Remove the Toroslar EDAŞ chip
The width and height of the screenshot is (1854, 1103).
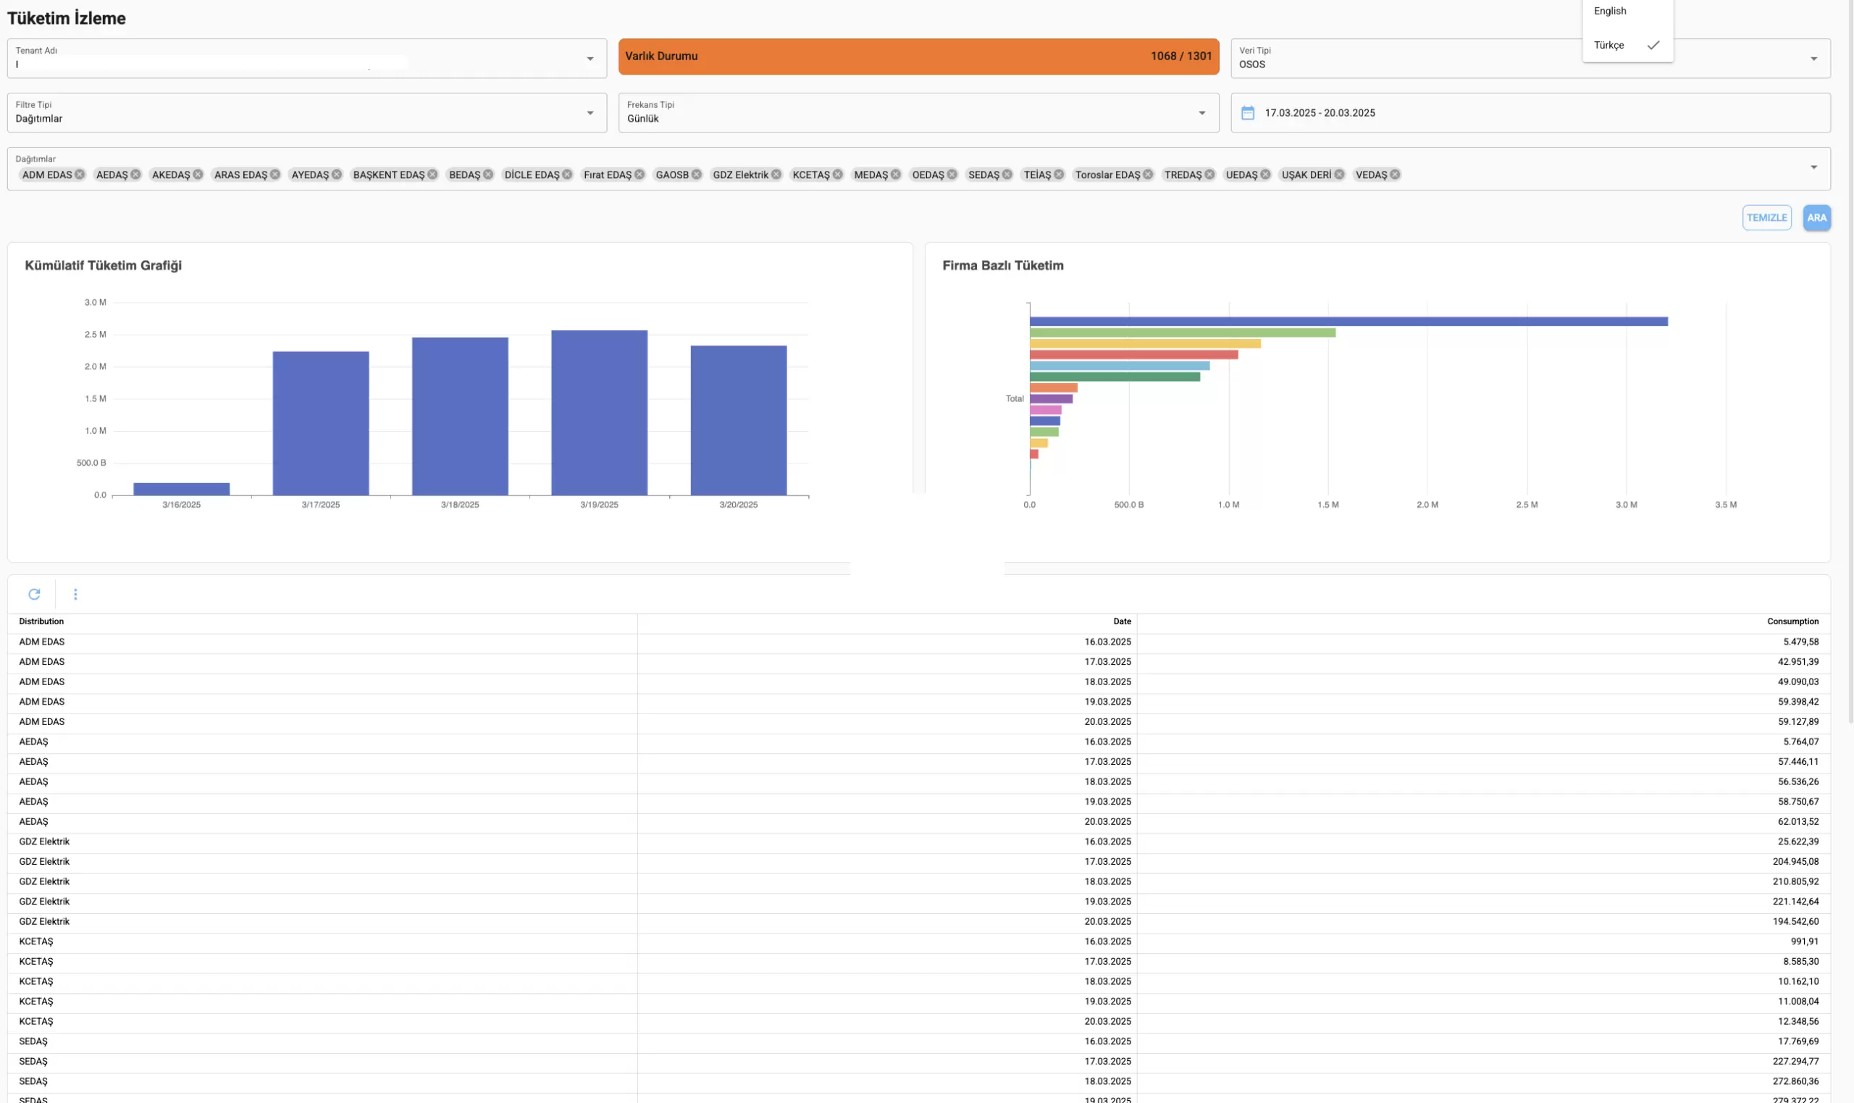(x=1147, y=175)
